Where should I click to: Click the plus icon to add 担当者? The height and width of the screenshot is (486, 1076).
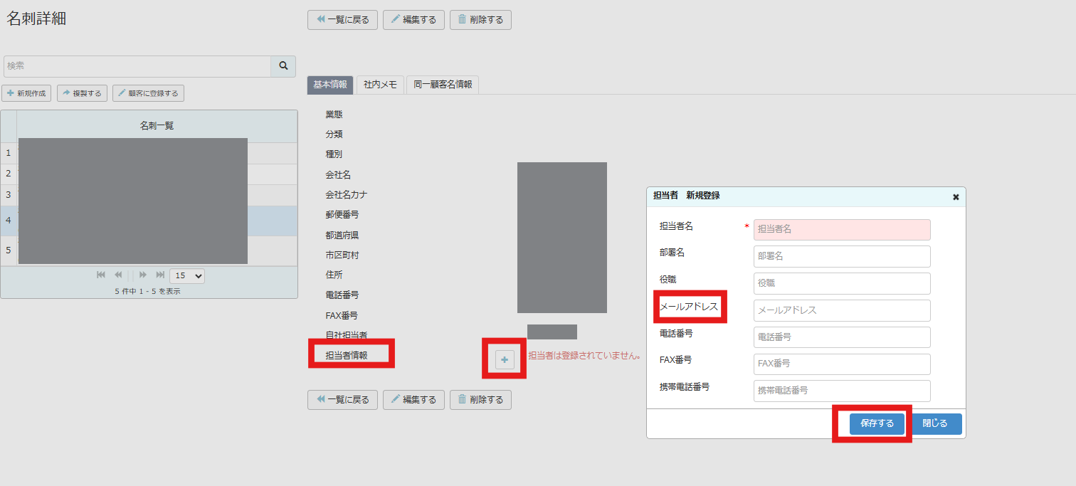click(x=505, y=360)
